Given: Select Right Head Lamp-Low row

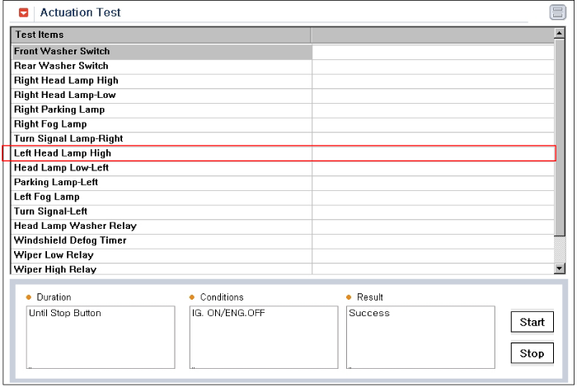Looking at the screenshot, I should click(x=283, y=96).
